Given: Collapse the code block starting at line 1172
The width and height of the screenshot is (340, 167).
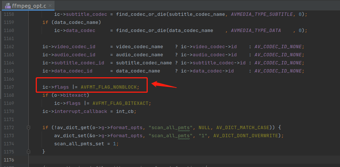Looking at the screenshot, I should 28,128.
